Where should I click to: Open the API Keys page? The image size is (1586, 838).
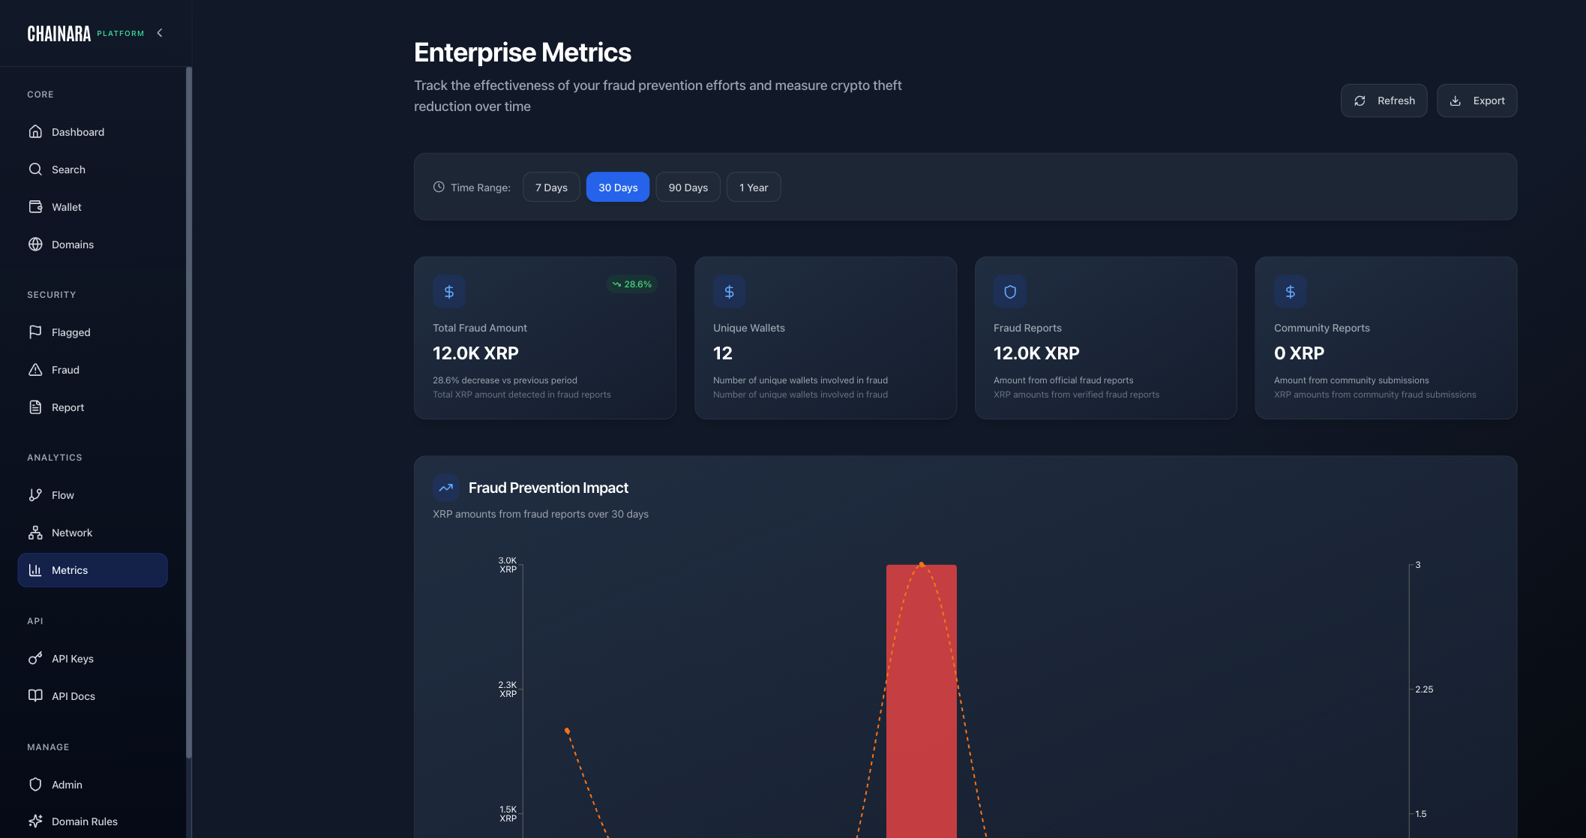(x=92, y=658)
